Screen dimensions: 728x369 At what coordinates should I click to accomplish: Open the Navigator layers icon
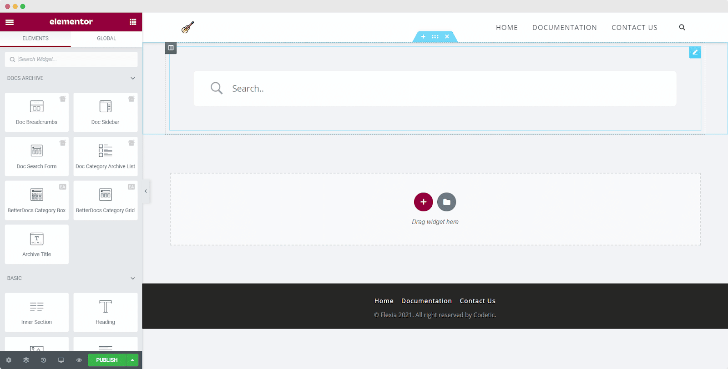click(26, 360)
